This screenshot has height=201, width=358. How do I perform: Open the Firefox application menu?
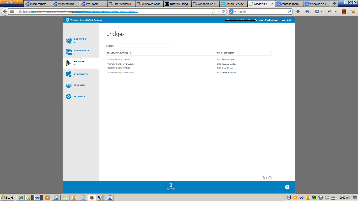tap(12, 2)
